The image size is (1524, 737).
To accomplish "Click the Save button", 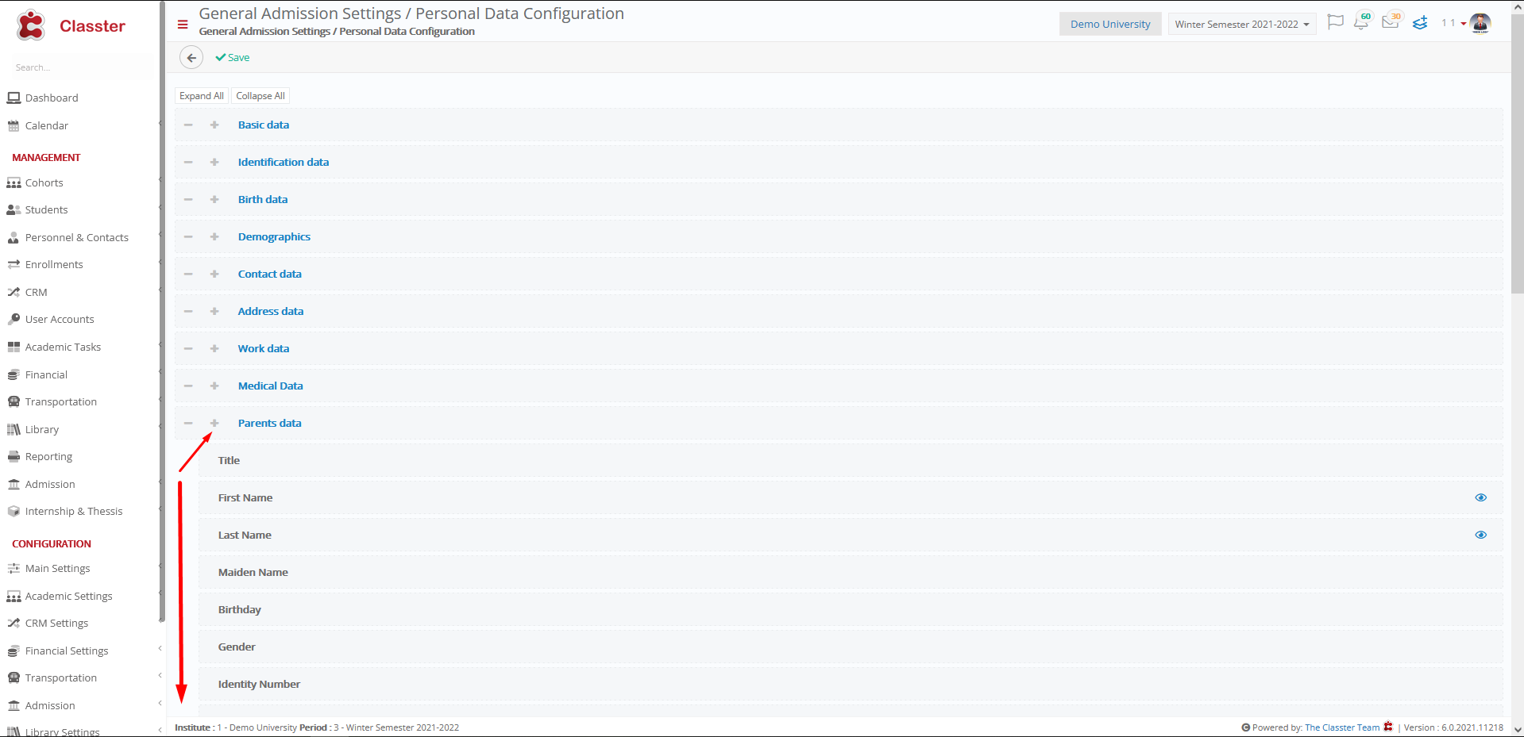I will point(232,58).
